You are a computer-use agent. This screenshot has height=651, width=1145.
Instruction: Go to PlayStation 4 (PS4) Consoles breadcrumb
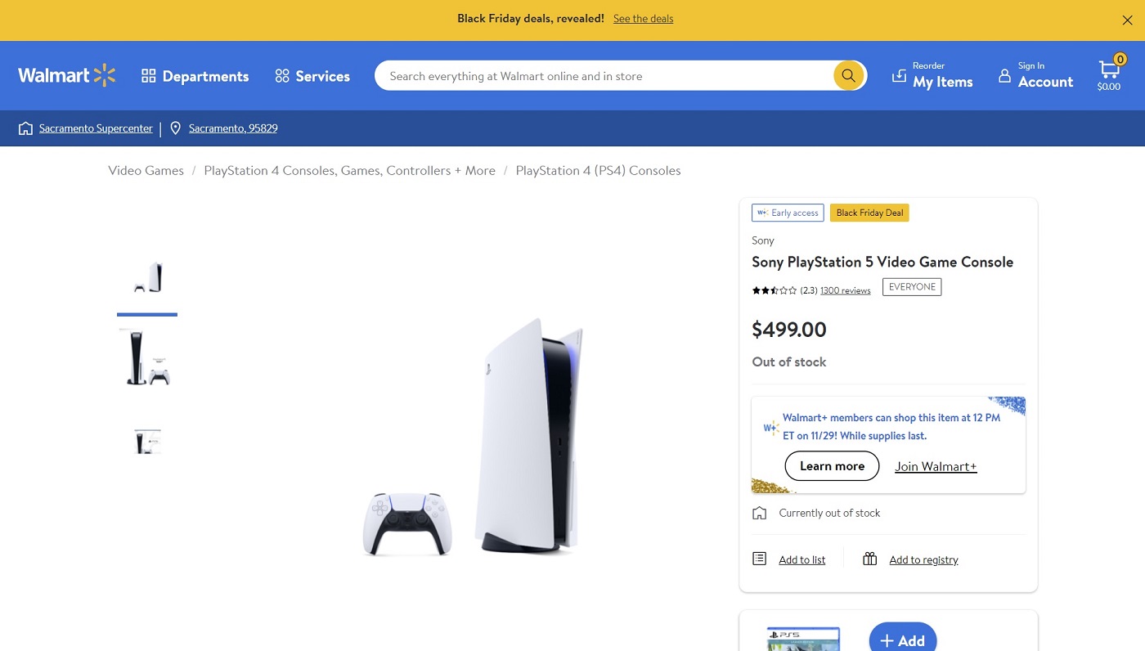tap(598, 170)
